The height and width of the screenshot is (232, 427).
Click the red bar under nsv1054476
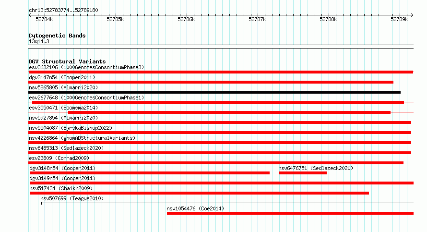pos(290,213)
